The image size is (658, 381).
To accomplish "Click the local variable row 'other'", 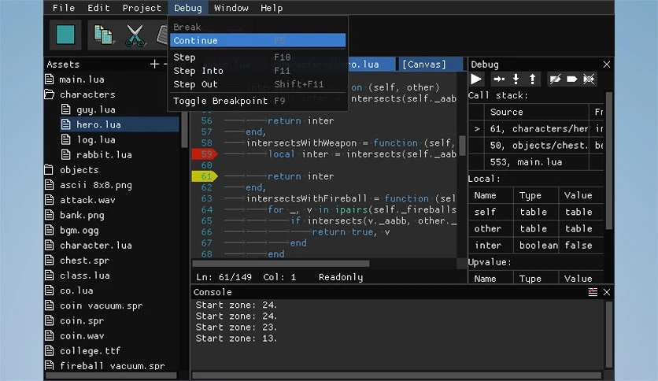I will [x=536, y=229].
